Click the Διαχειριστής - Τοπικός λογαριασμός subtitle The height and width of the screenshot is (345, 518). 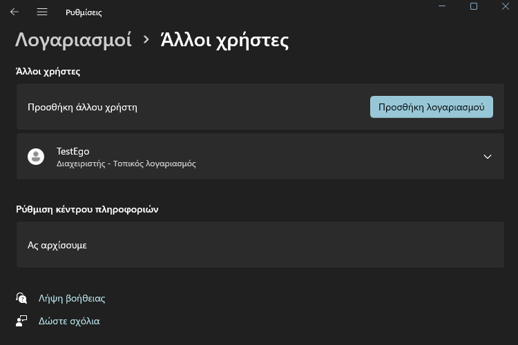click(x=126, y=164)
